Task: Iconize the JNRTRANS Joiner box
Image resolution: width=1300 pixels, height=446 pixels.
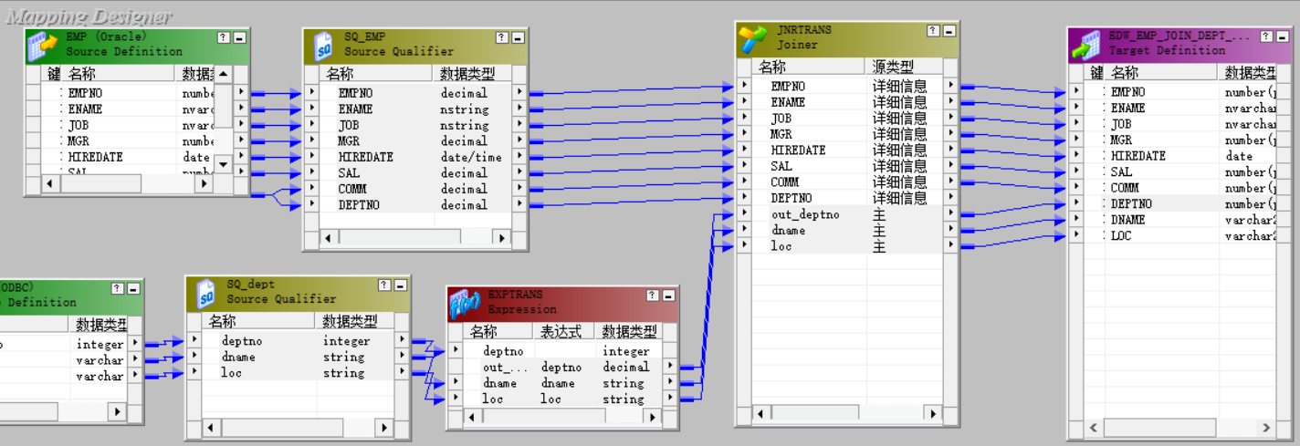Action: (x=949, y=30)
